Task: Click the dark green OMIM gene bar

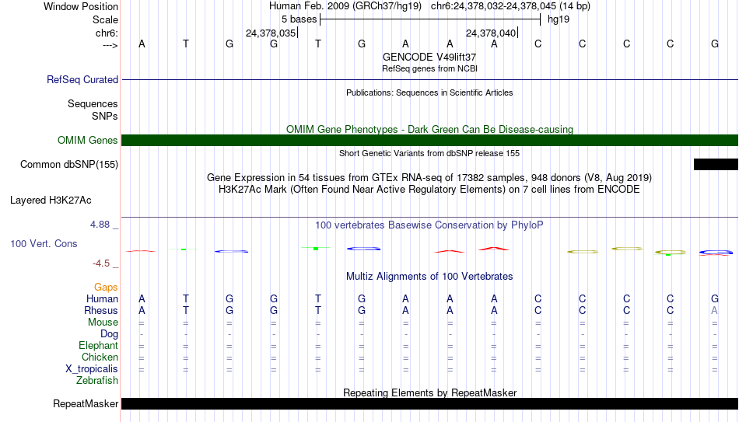Action: click(429, 141)
